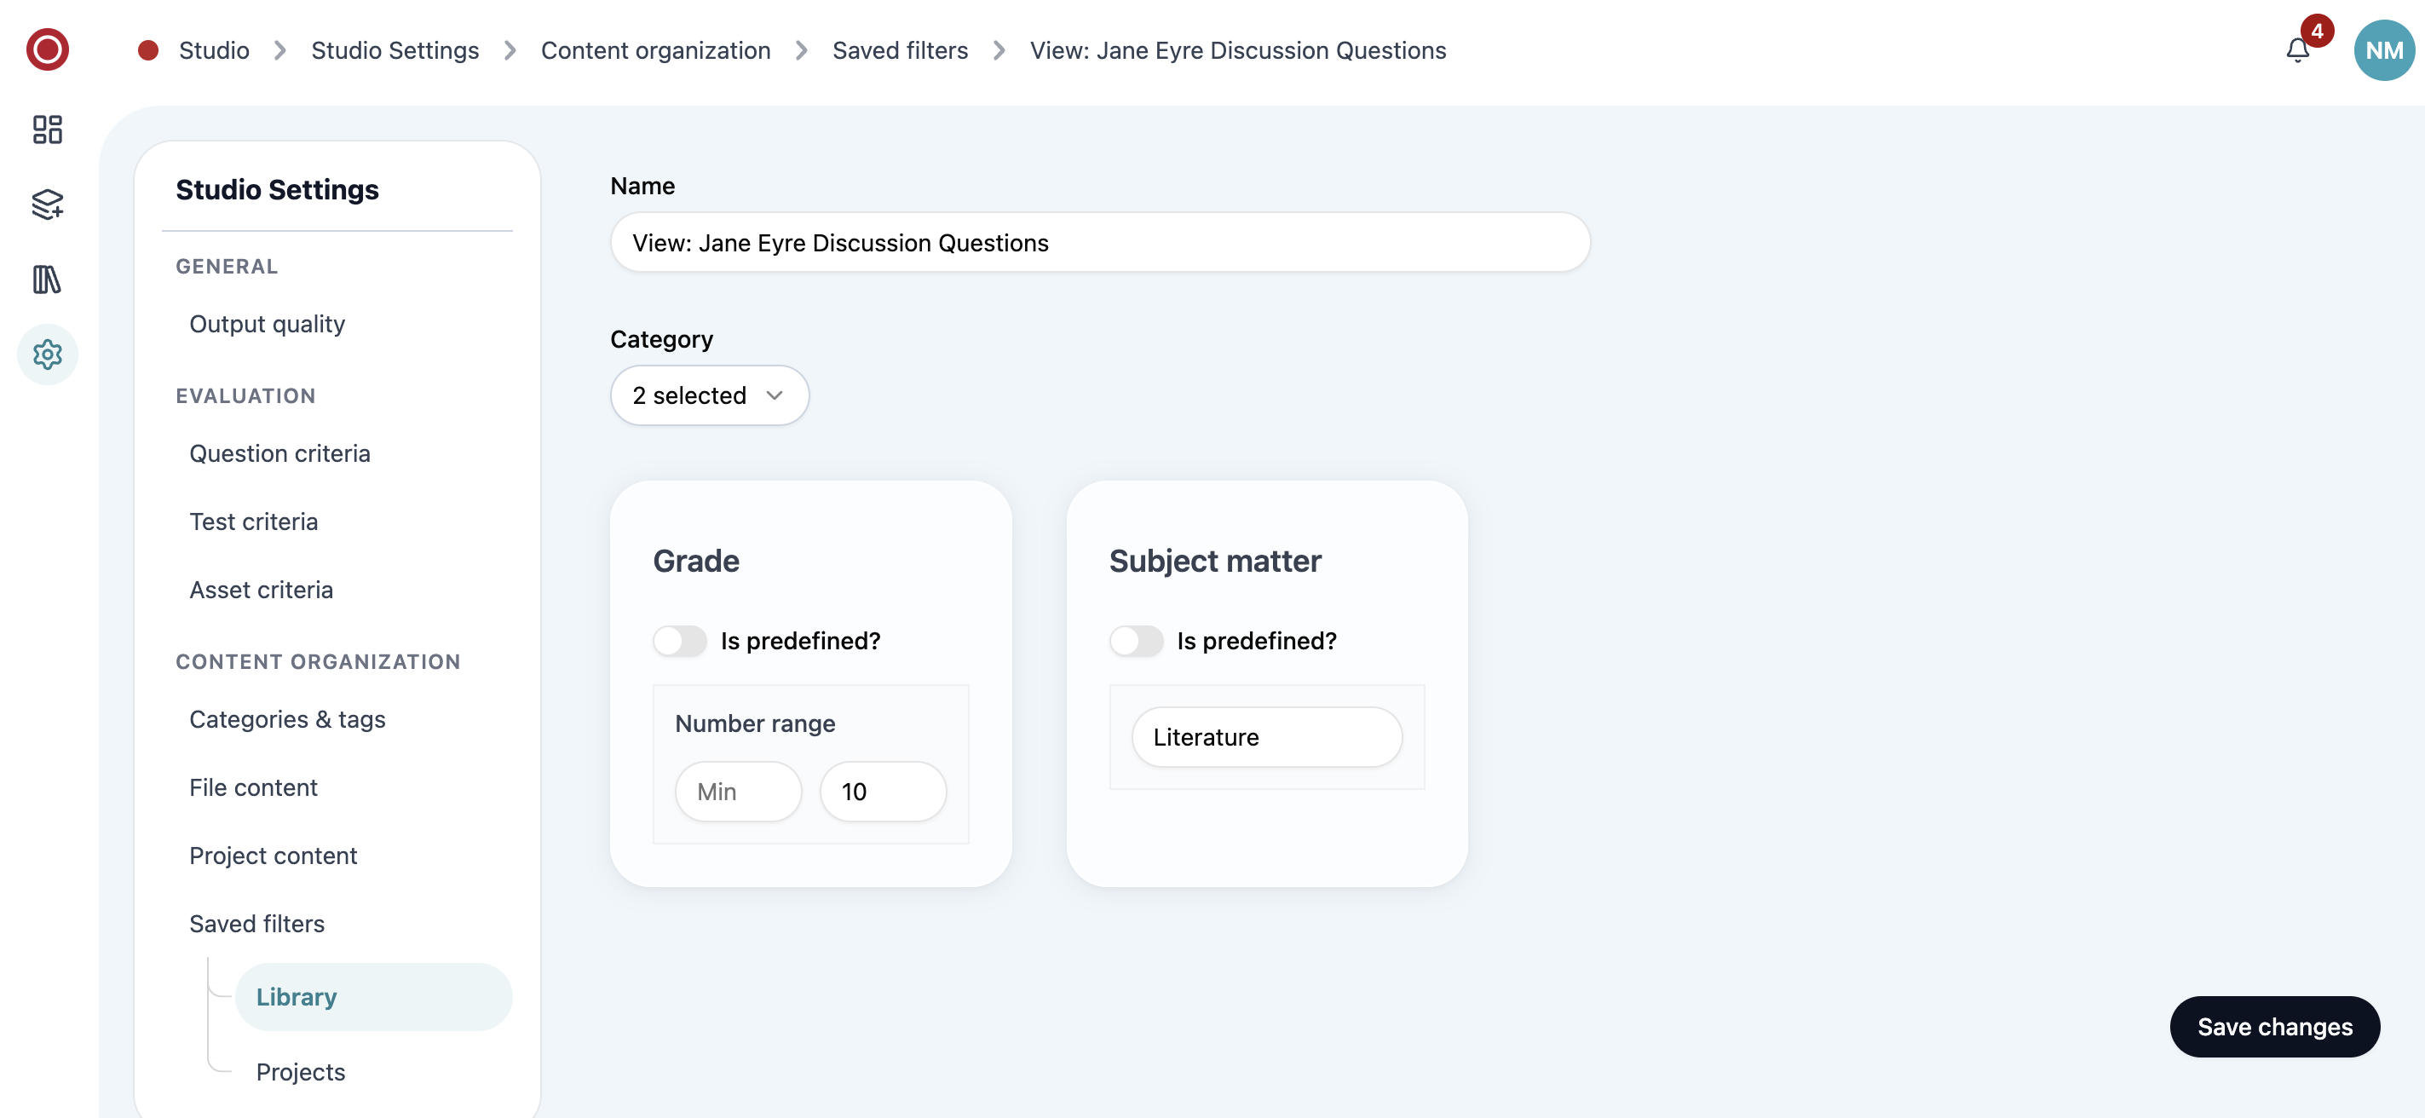Focus the Grade Min number field

click(738, 792)
